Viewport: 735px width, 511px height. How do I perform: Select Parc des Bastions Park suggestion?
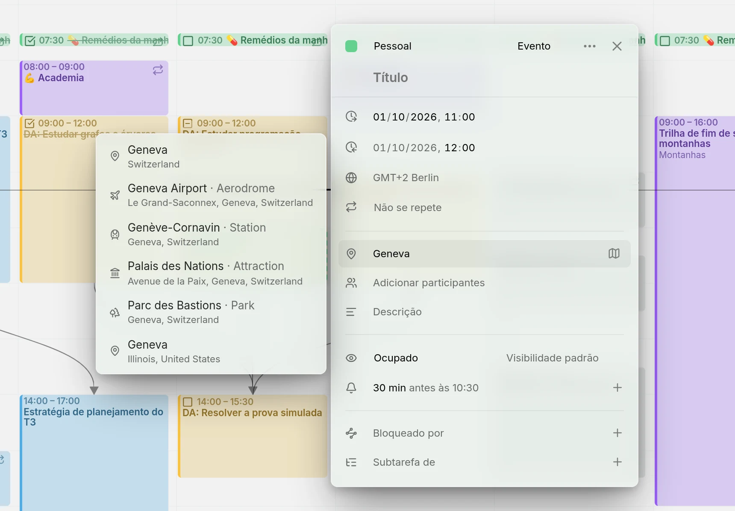(x=211, y=312)
